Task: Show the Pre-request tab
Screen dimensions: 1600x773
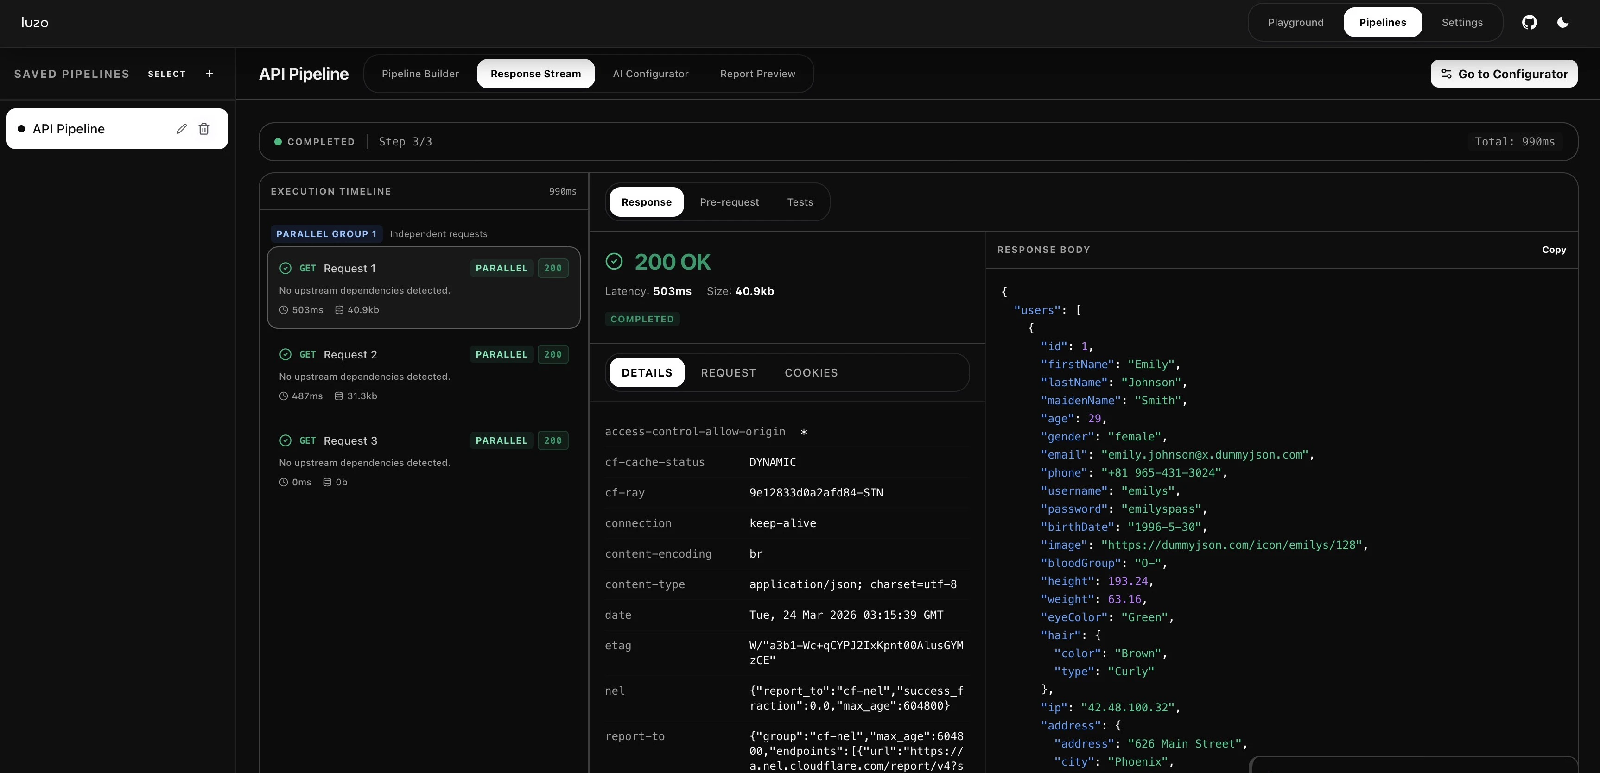Action: pos(729,202)
